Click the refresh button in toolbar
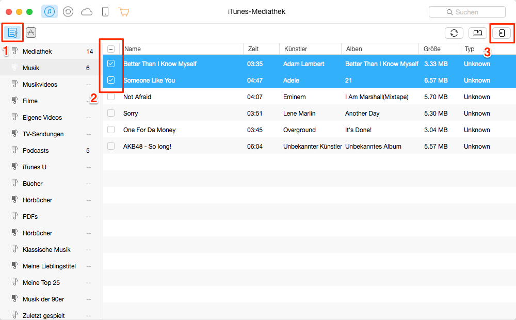Screen dimensions: 516x320 [454, 33]
